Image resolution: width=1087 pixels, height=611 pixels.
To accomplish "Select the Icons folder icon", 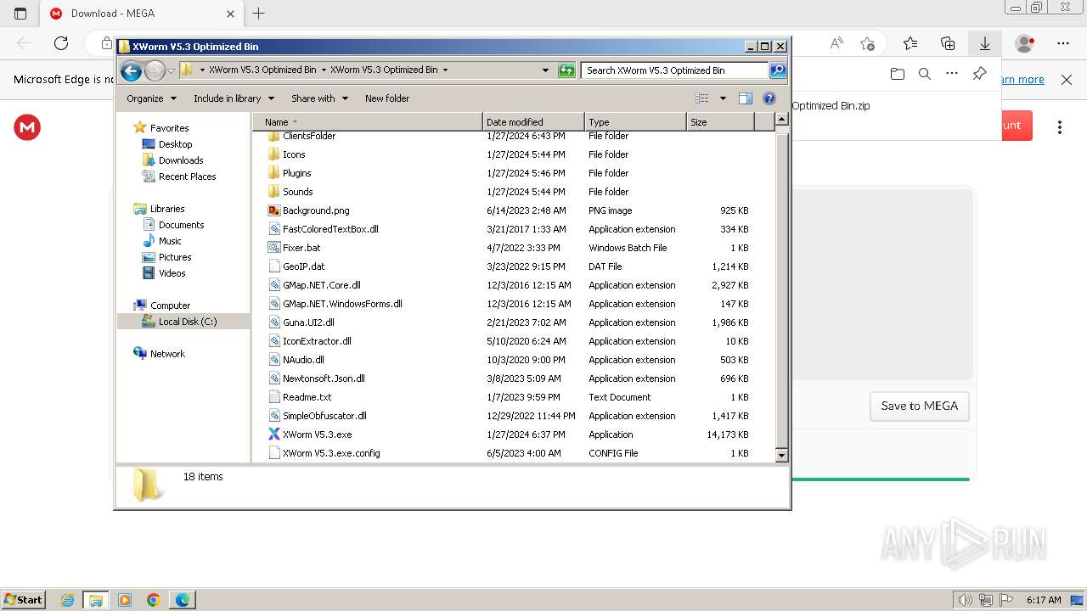I will click(x=273, y=154).
